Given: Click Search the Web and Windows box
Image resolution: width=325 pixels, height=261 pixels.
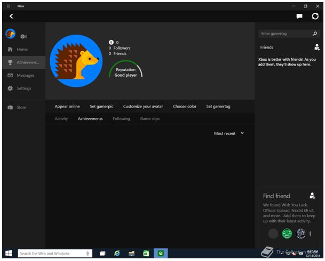Looking at the screenshot, I should tap(55, 254).
